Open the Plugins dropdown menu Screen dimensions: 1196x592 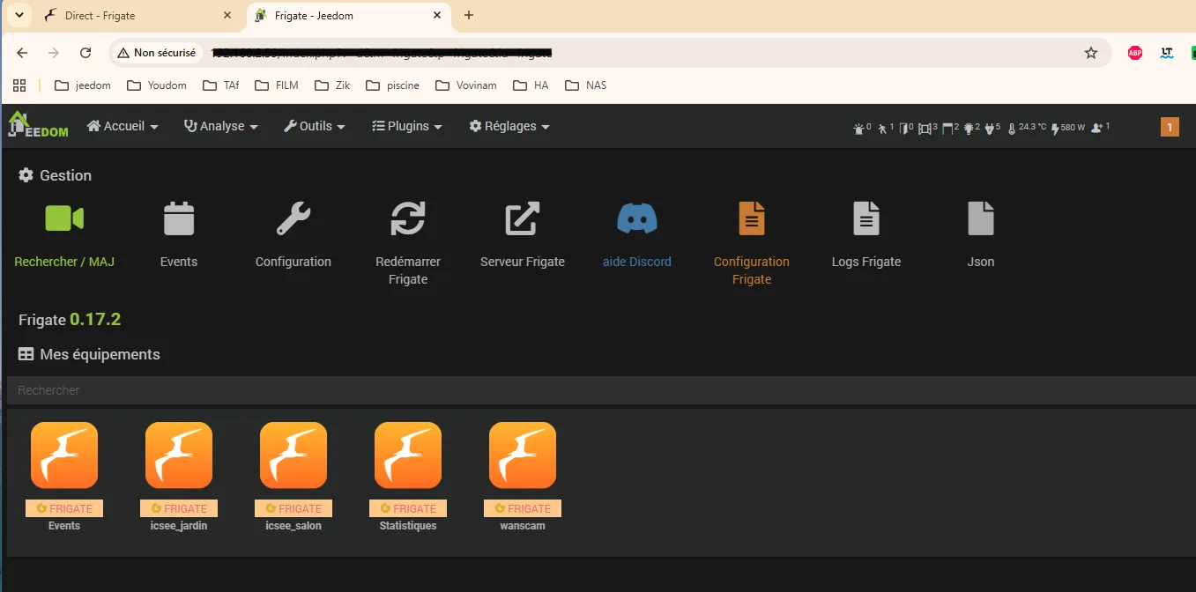click(407, 126)
